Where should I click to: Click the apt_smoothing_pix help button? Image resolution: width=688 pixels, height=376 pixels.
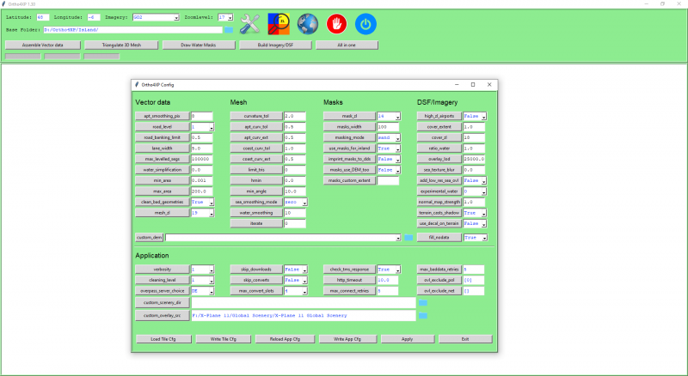pos(163,116)
